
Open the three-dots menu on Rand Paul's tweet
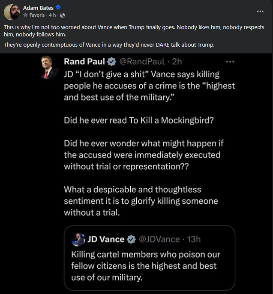click(x=230, y=62)
